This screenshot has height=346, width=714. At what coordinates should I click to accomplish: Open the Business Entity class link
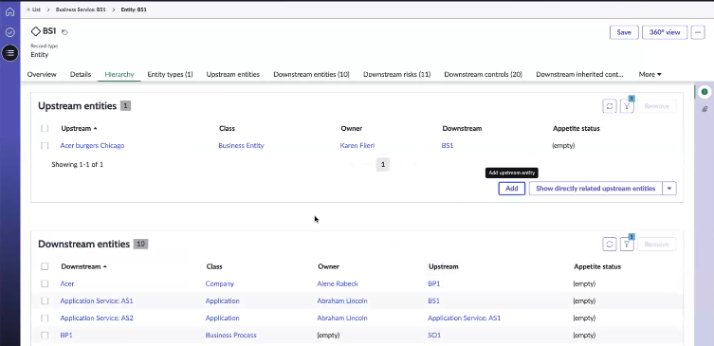tap(241, 146)
